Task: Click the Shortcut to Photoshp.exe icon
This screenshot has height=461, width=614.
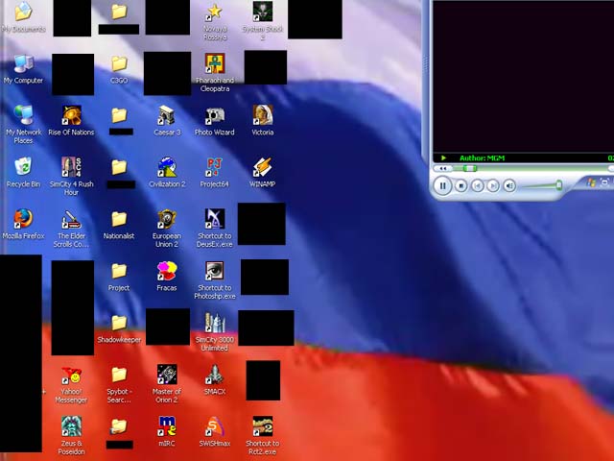Action: tap(215, 272)
